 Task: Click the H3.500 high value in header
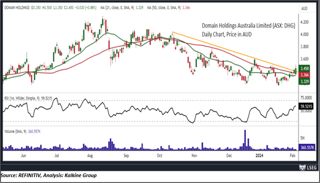click(47, 8)
